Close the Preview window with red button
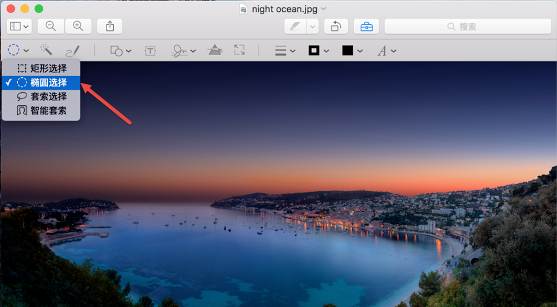This screenshot has width=557, height=307. [x=11, y=9]
